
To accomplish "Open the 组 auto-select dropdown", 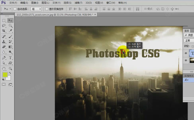I will [x=36, y=9].
